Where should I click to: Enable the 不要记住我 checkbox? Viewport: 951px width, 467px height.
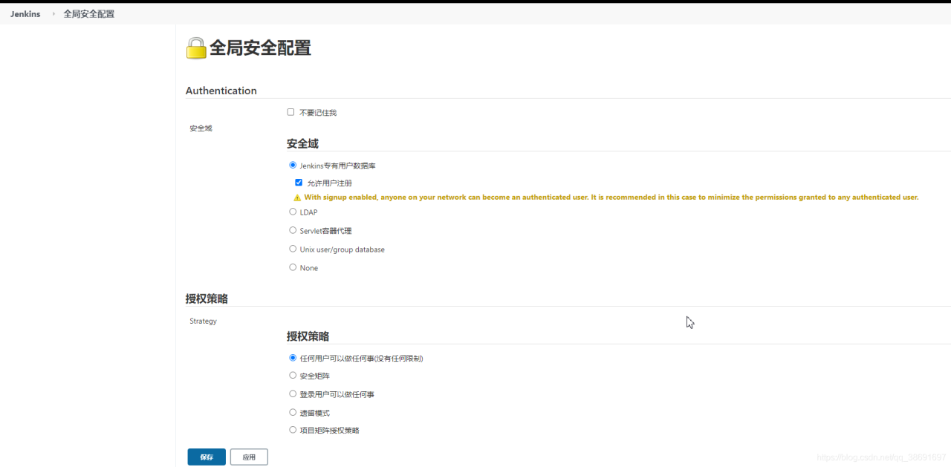coord(291,112)
